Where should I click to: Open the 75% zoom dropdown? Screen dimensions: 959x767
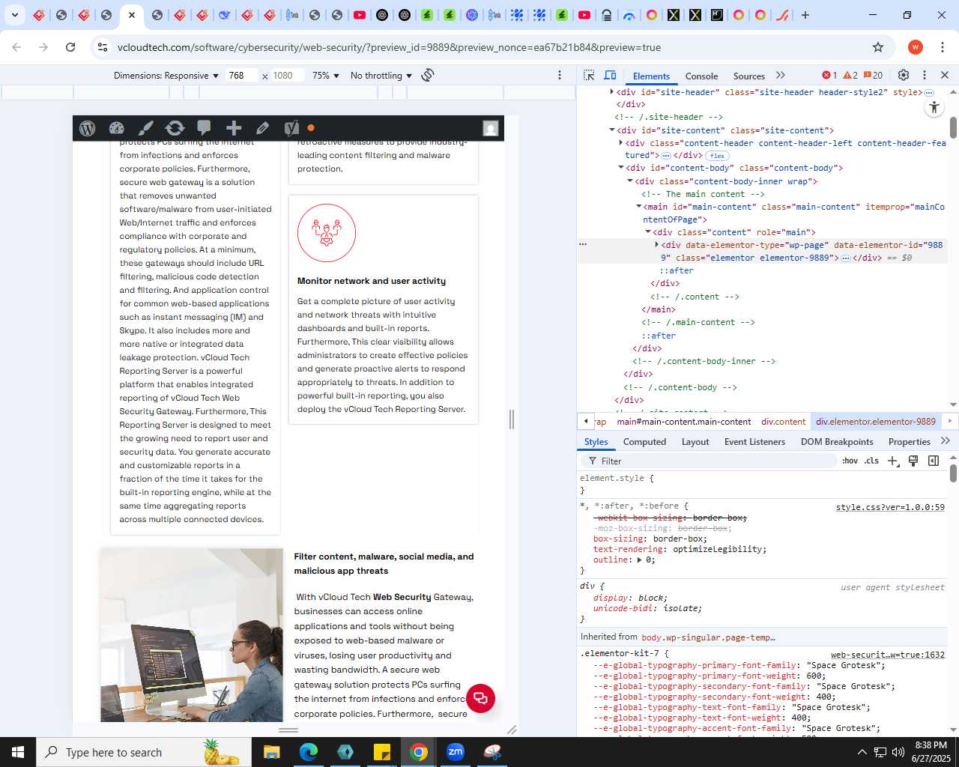tap(326, 75)
